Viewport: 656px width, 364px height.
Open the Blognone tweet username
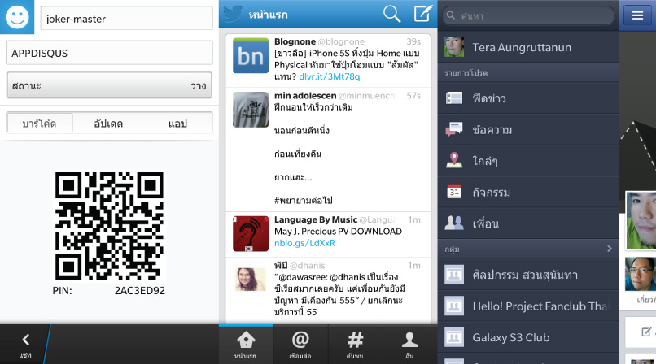point(295,41)
